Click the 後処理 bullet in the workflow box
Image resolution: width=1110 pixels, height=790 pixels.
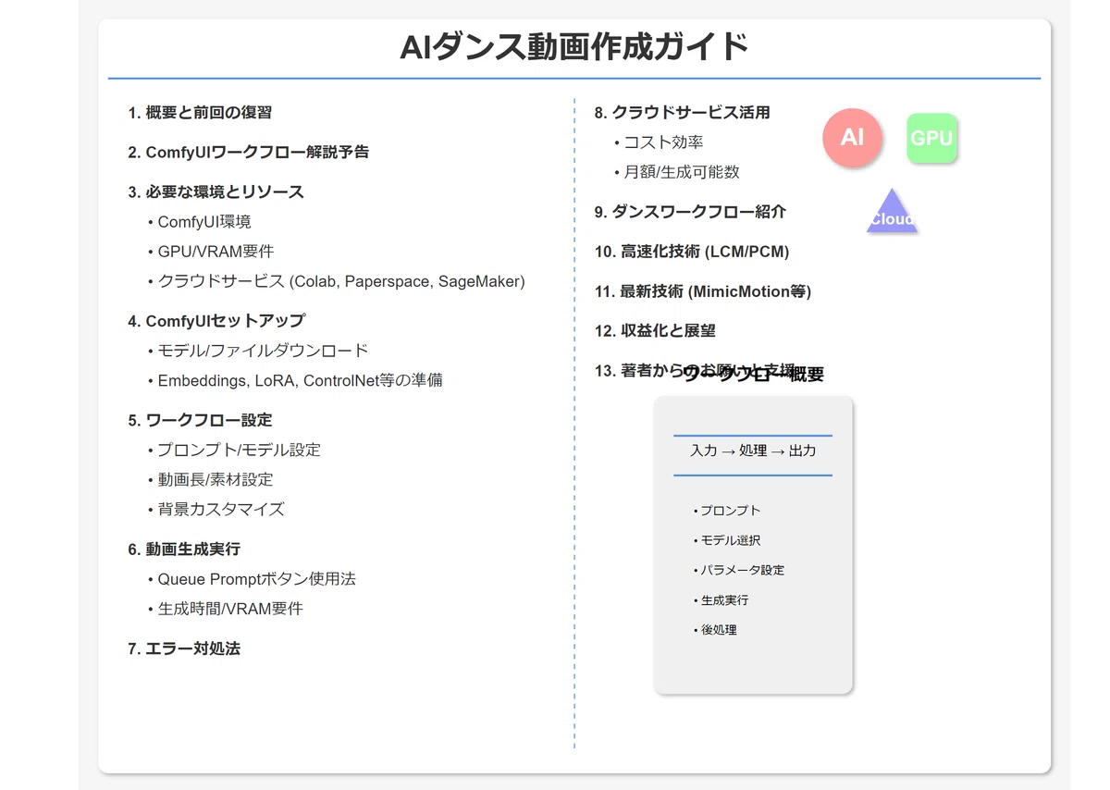pyautogui.click(x=714, y=630)
